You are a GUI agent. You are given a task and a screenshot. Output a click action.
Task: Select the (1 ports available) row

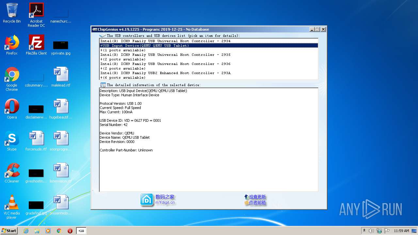point(209,50)
